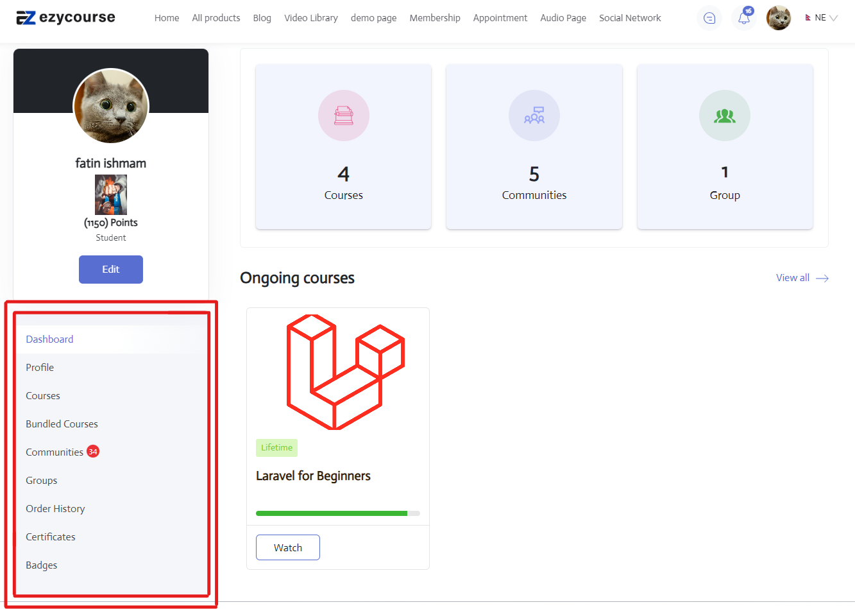Screen dimensions: 855x609
Task: Click the green Group icon
Action: pos(725,116)
